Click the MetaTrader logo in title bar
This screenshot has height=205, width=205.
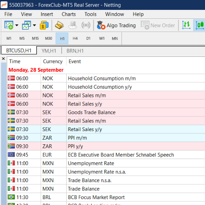(x=4, y=5)
